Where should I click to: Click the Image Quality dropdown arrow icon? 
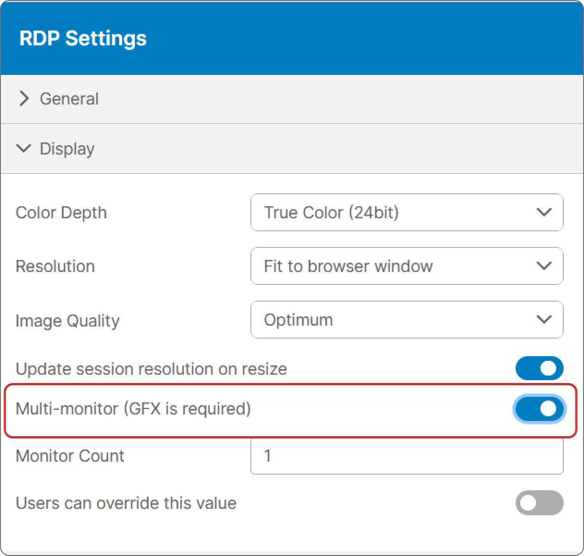544,320
